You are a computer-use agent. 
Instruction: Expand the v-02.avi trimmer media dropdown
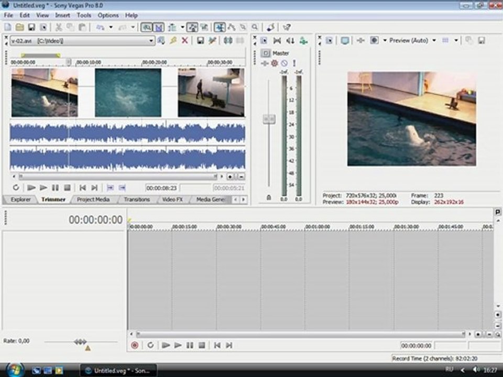tap(151, 41)
